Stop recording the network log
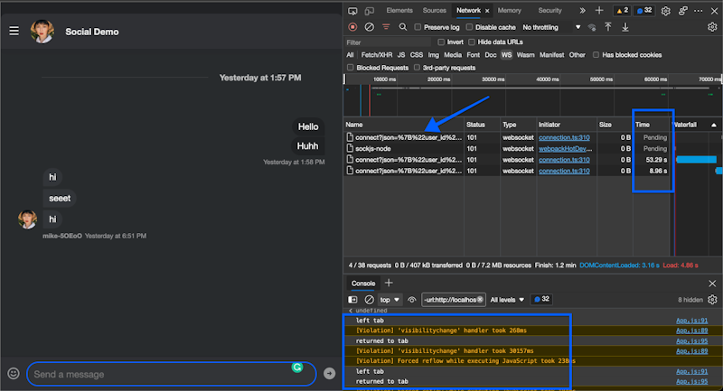 (352, 27)
